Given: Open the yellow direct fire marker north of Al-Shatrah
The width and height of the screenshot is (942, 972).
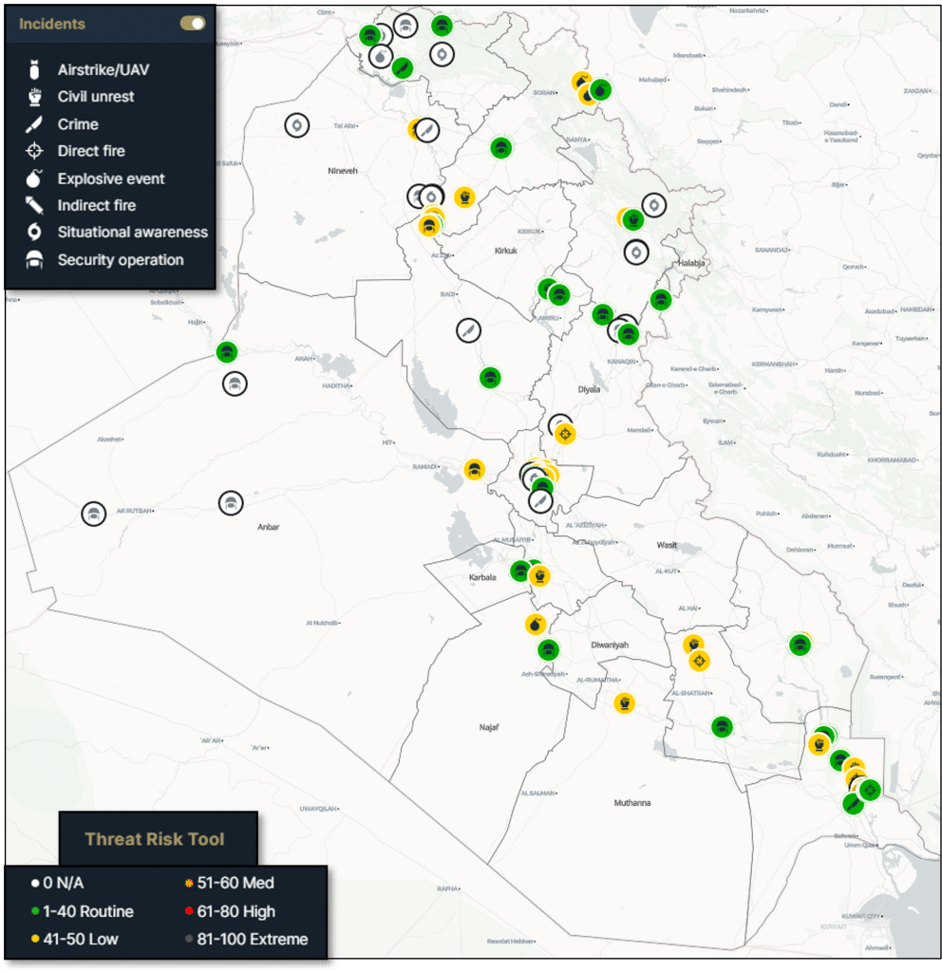Looking at the screenshot, I should [x=700, y=661].
